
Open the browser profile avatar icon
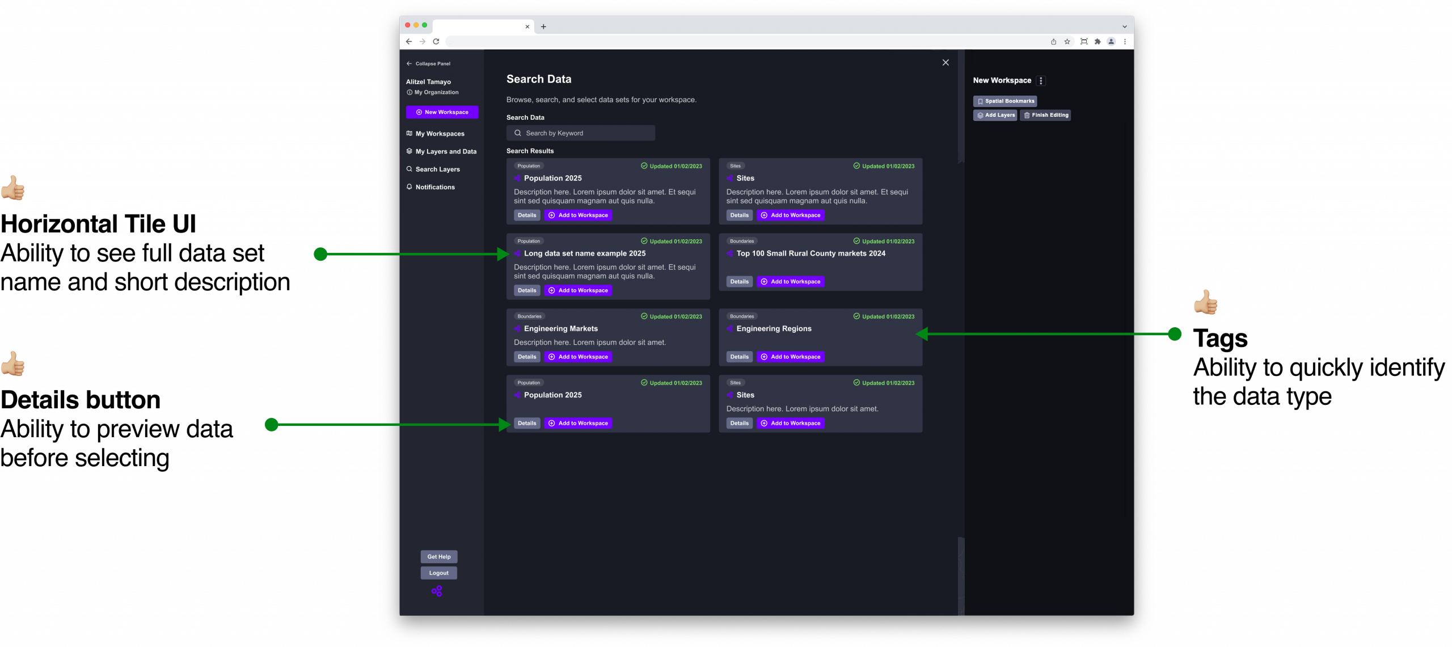click(1111, 41)
